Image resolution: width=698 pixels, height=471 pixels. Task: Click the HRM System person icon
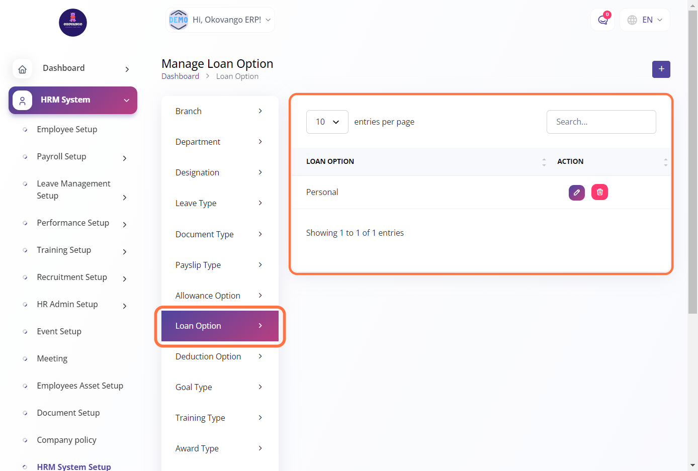pyautogui.click(x=23, y=101)
